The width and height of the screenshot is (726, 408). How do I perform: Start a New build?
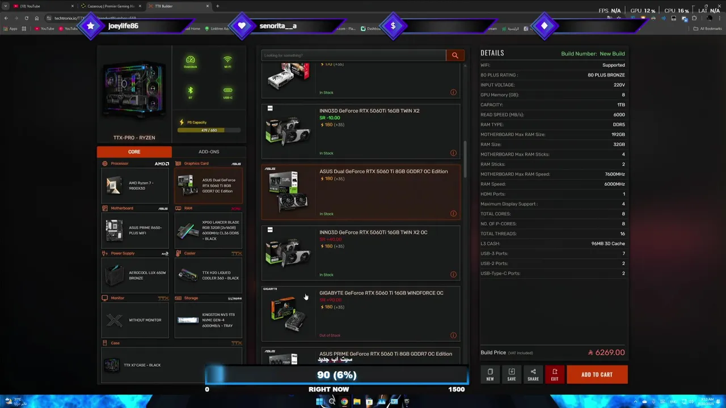point(490,375)
